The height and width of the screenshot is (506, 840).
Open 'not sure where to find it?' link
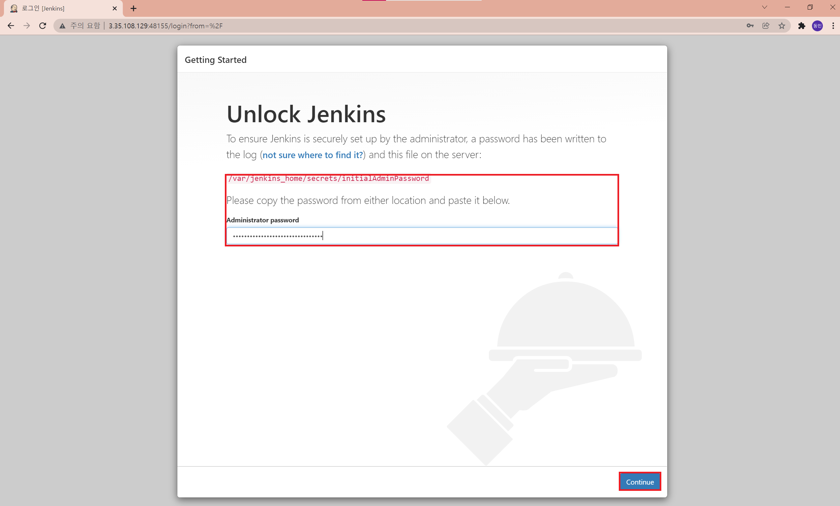[x=312, y=155]
